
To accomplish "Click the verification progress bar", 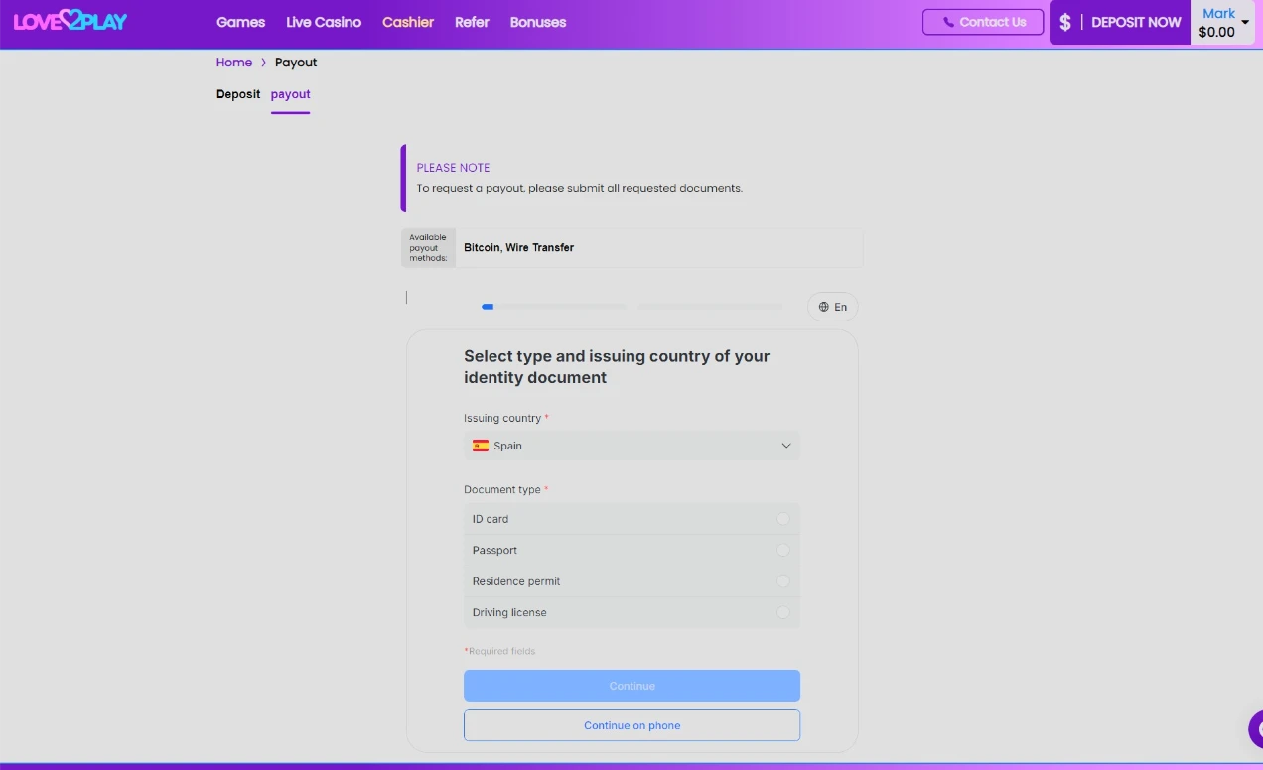I will tap(553, 307).
